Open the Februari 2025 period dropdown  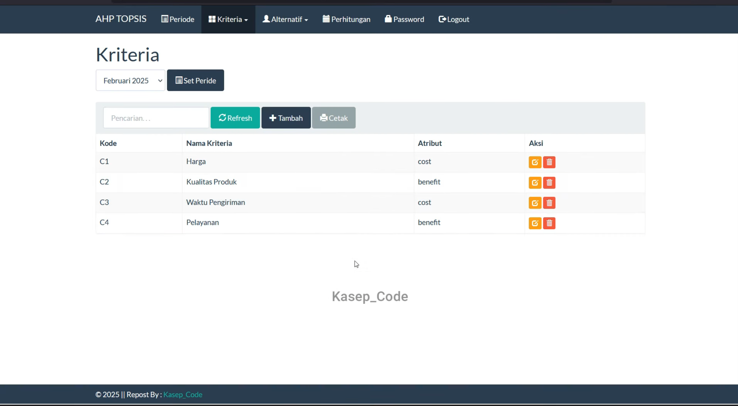(x=130, y=80)
